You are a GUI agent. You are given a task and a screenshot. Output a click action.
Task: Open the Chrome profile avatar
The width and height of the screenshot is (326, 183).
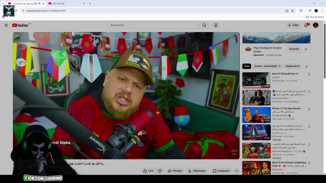[316, 11]
